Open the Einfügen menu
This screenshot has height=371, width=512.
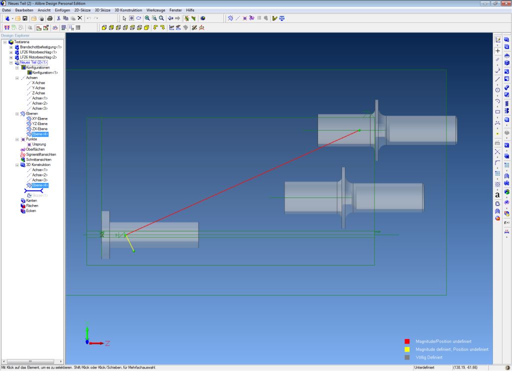pyautogui.click(x=62, y=10)
